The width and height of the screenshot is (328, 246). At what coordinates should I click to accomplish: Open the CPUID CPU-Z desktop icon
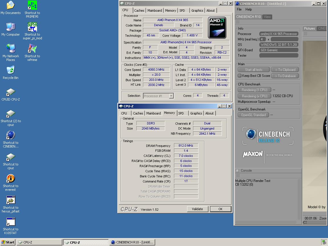pyautogui.click(x=11, y=92)
